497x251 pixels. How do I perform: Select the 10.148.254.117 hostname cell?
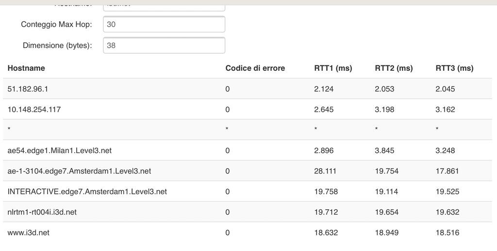click(x=34, y=110)
